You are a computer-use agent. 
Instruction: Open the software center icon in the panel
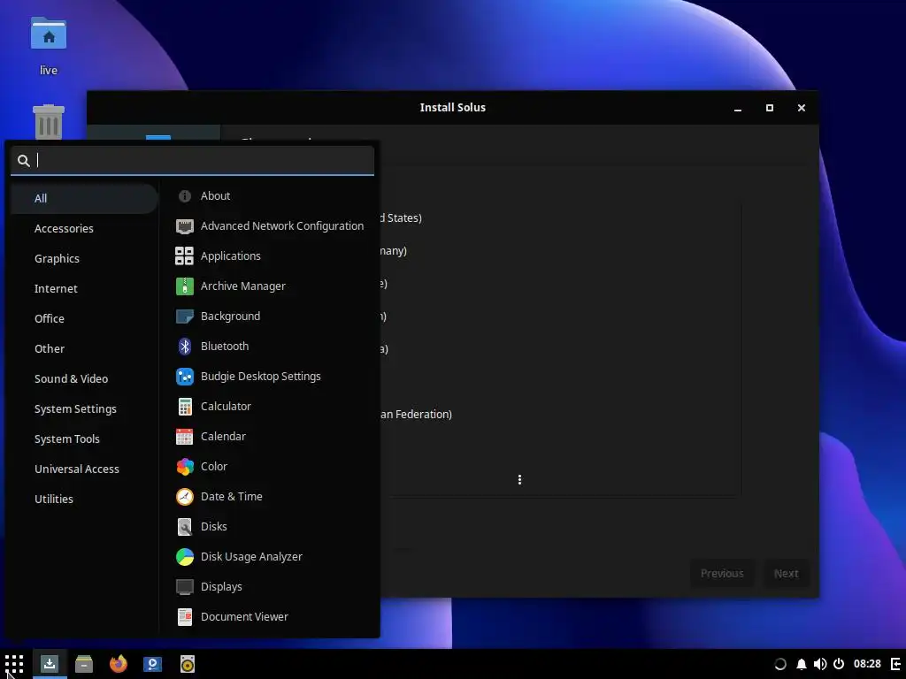152,664
